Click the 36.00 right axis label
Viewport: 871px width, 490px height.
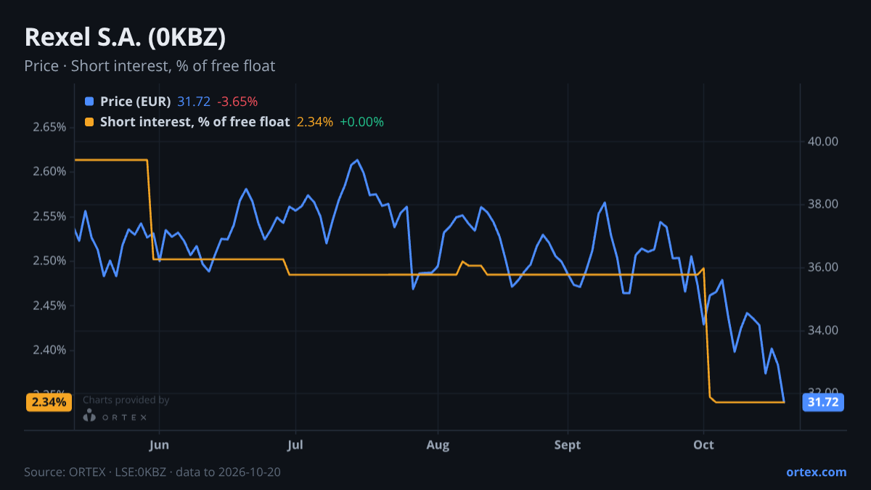823,268
